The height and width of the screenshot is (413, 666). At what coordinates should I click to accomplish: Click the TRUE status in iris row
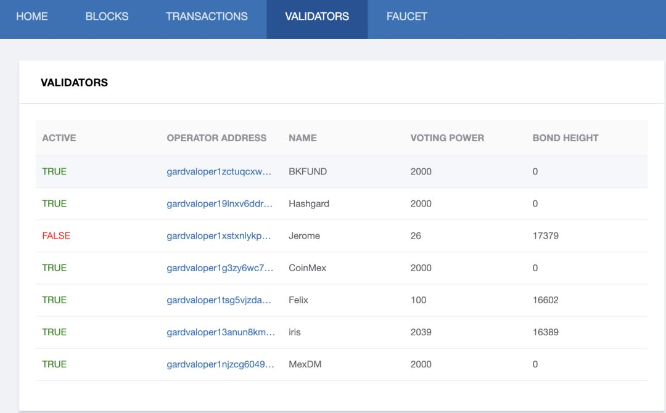[54, 332]
